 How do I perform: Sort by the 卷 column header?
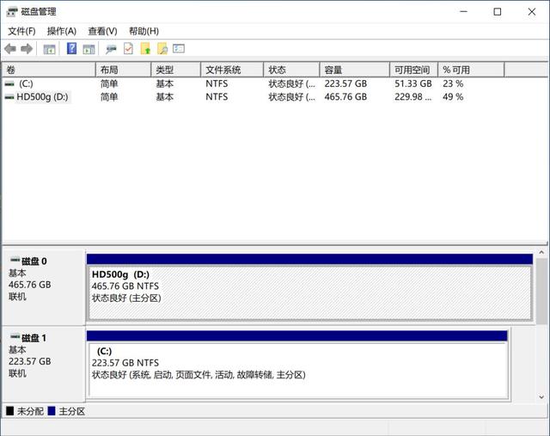49,70
